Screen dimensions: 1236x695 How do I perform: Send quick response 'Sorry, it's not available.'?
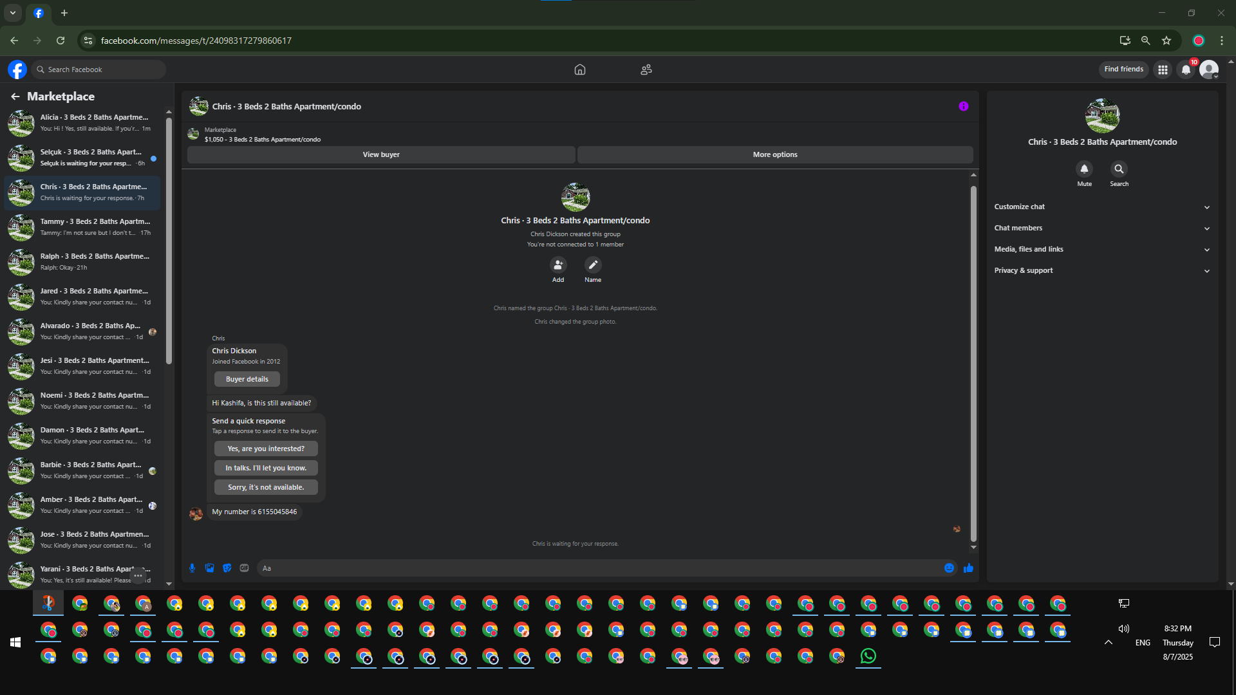click(266, 487)
